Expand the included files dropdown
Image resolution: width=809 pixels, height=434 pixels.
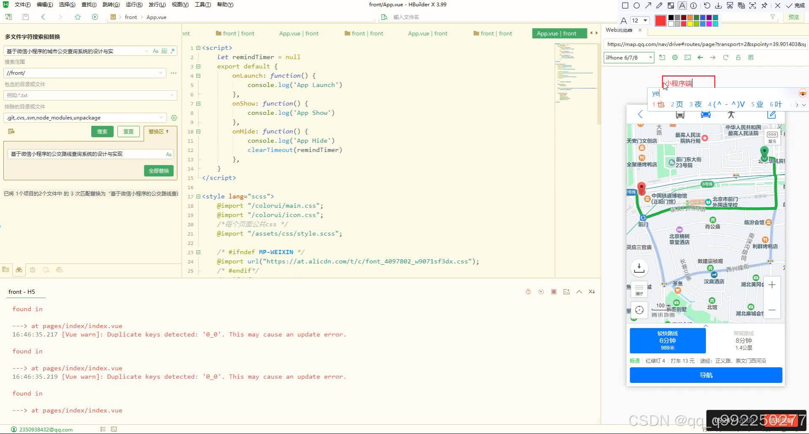click(x=171, y=95)
